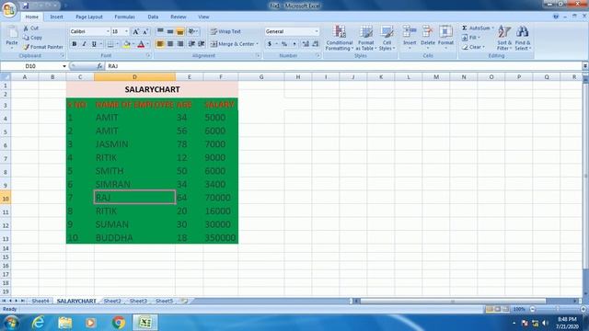This screenshot has width=589, height=331.
Task: Apply the red font color
Action: [141, 44]
